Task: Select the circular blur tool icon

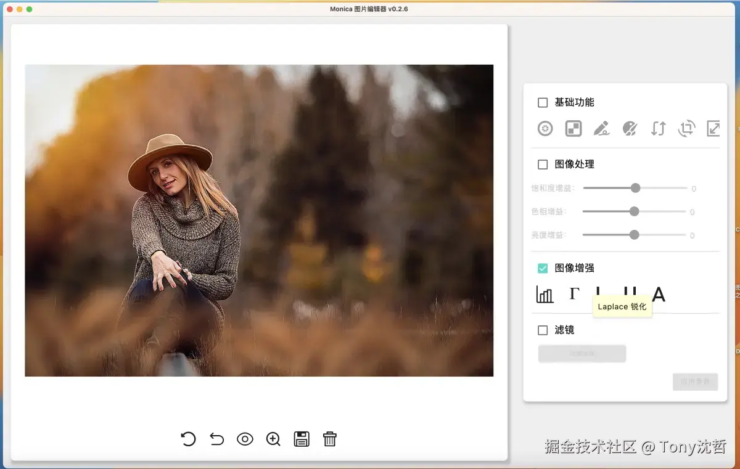Action: click(x=545, y=128)
